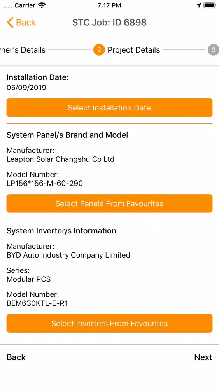Tap the grey step 3 circle

213,50
